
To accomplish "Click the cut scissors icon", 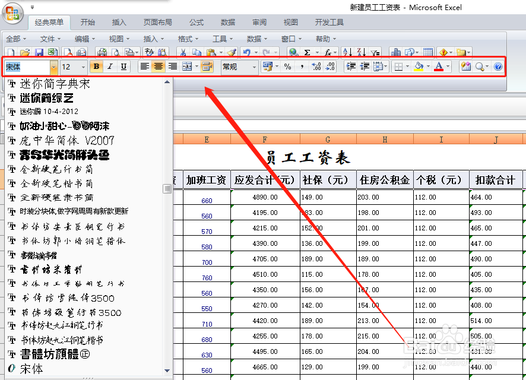I will (x=183, y=52).
